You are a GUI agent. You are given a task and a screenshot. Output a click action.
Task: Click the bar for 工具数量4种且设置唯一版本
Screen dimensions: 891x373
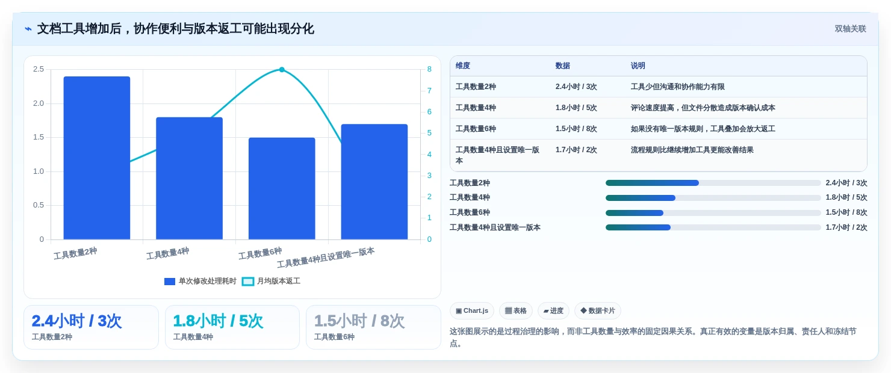(374, 182)
